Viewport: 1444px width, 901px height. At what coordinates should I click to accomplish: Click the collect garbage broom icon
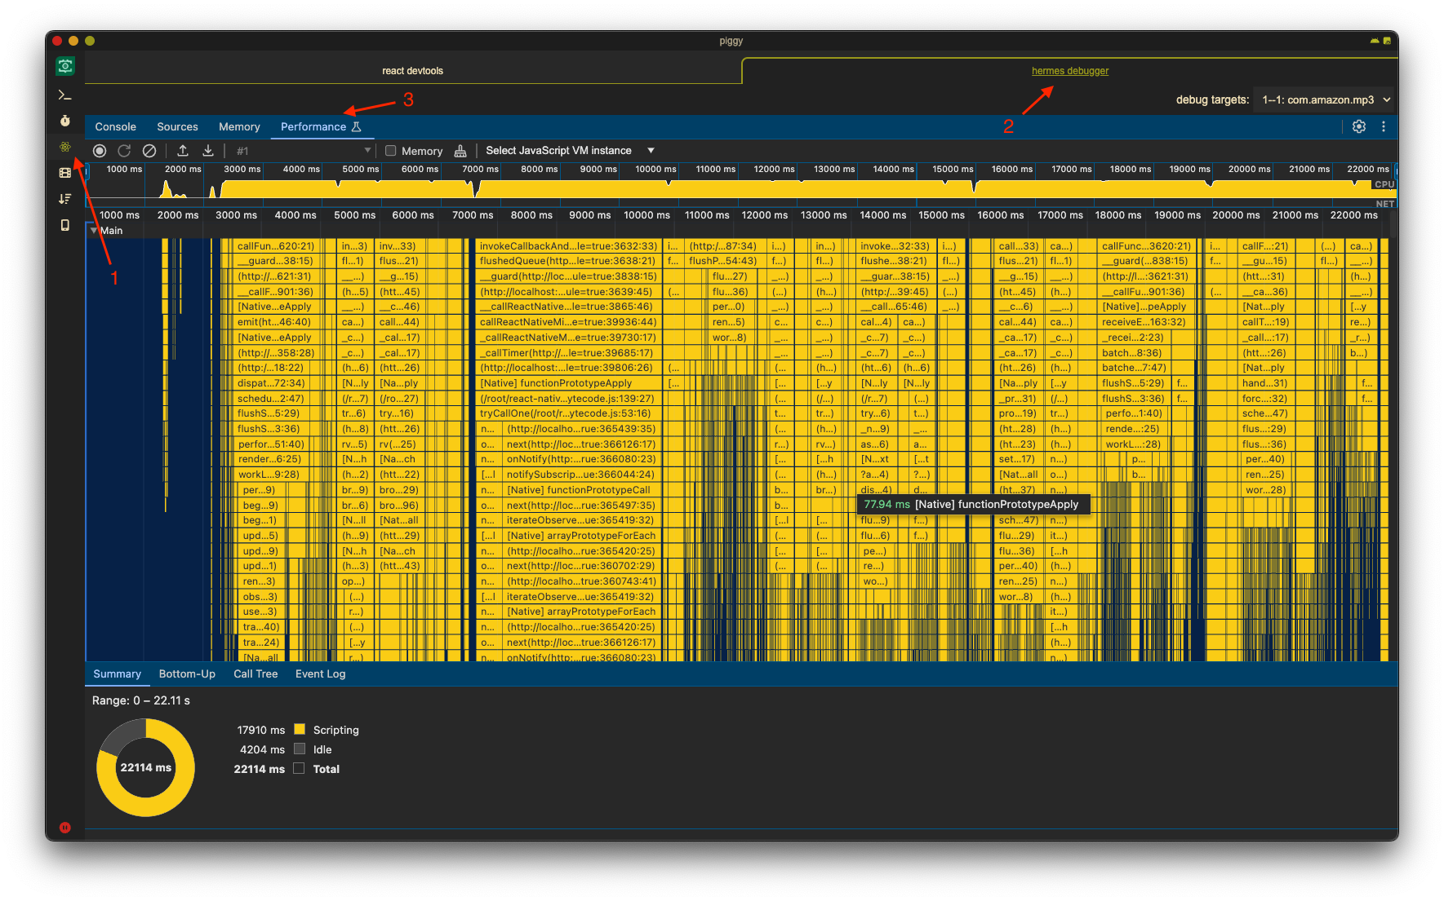pyautogui.click(x=460, y=151)
